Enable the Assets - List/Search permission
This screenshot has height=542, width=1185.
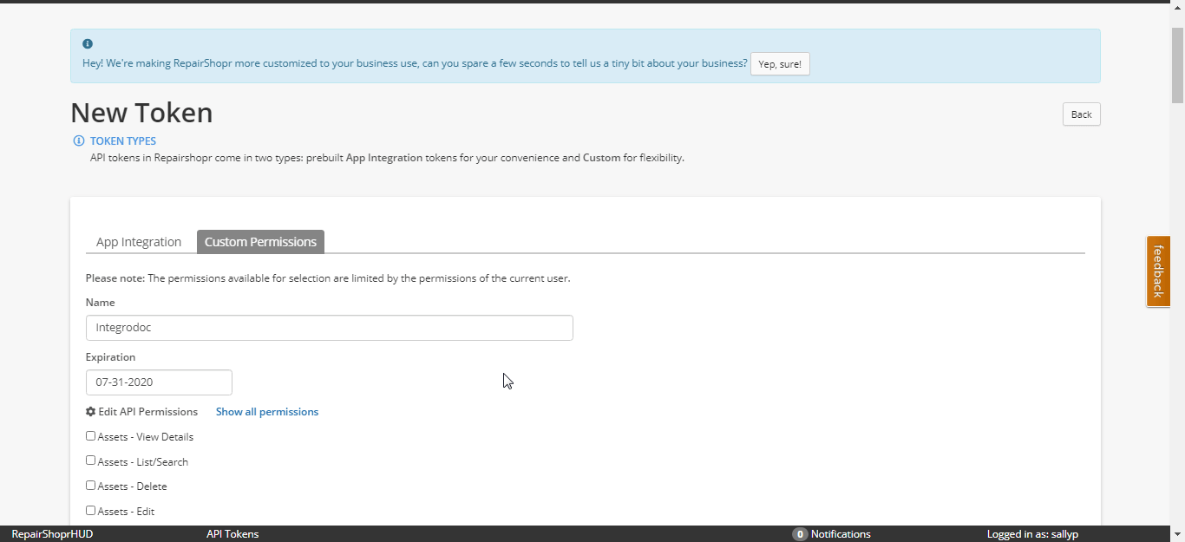(90, 460)
